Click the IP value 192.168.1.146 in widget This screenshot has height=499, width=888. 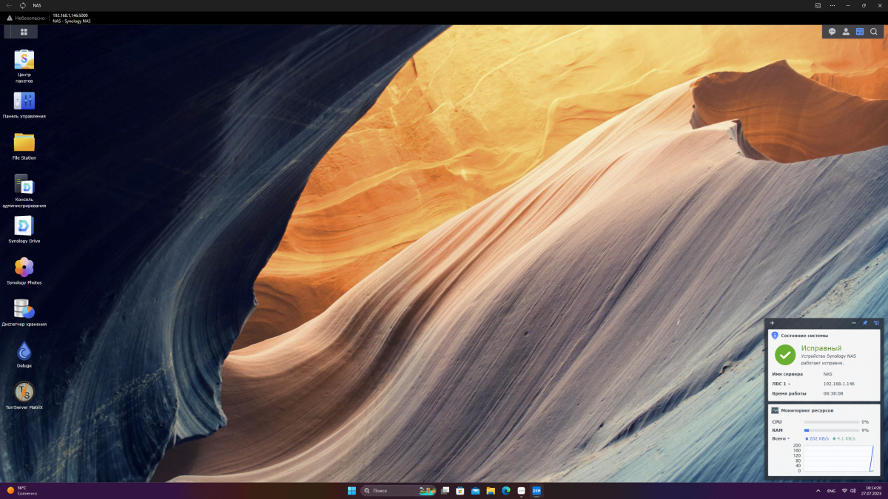click(x=839, y=384)
